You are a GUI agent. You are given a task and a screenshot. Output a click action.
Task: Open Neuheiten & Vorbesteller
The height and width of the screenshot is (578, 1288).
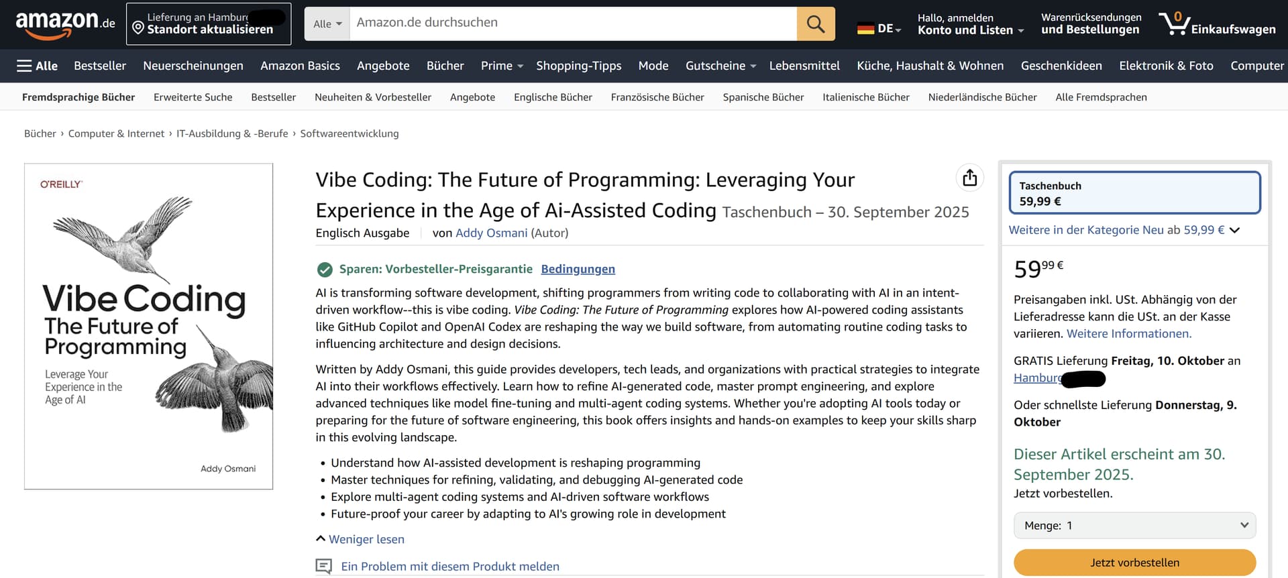pyautogui.click(x=373, y=97)
